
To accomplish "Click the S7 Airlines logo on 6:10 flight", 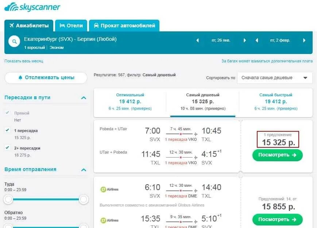I will (109, 189).
